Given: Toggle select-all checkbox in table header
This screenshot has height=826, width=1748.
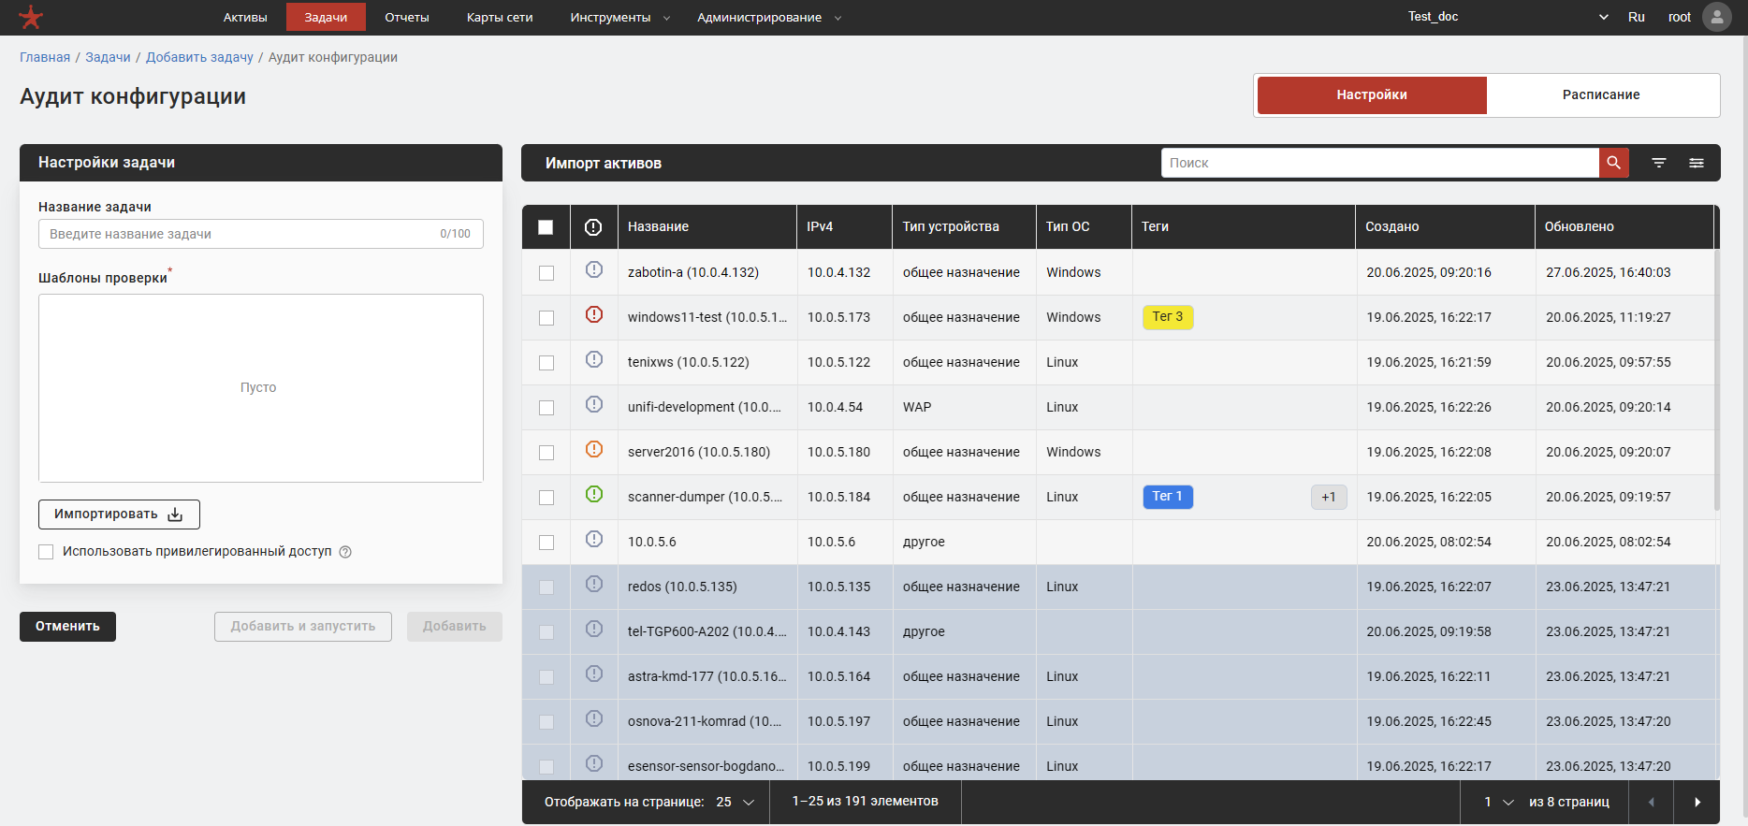Looking at the screenshot, I should [x=546, y=226].
